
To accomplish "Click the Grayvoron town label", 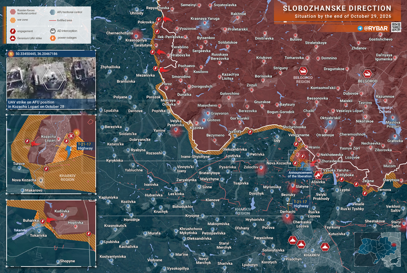I will click(220, 113).
